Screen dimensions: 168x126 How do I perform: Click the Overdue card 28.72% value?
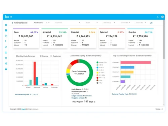coord(149,32)
